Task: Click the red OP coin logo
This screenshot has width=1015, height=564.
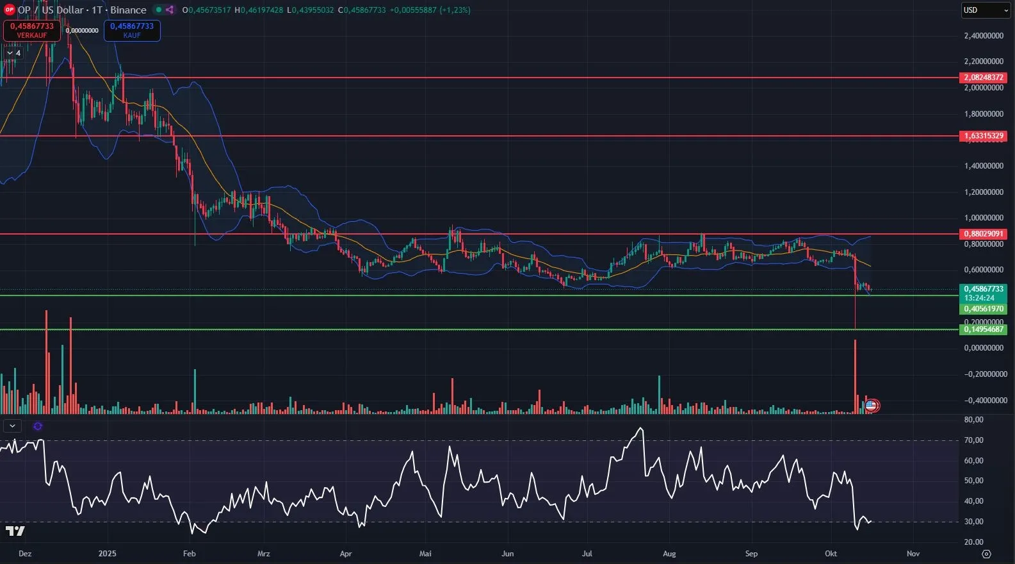Action: tap(9, 10)
